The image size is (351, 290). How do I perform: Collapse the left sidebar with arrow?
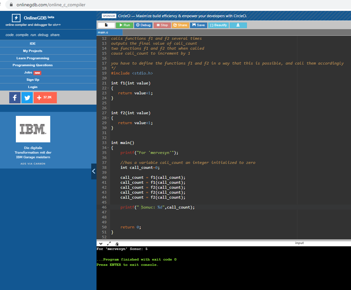point(94,171)
